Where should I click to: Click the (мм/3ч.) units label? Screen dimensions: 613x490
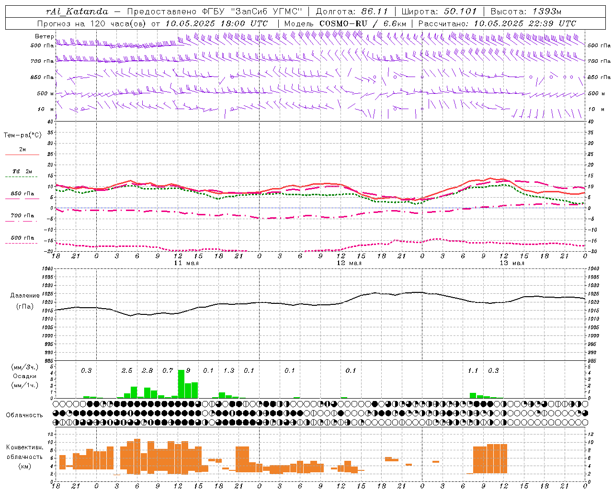25,368
